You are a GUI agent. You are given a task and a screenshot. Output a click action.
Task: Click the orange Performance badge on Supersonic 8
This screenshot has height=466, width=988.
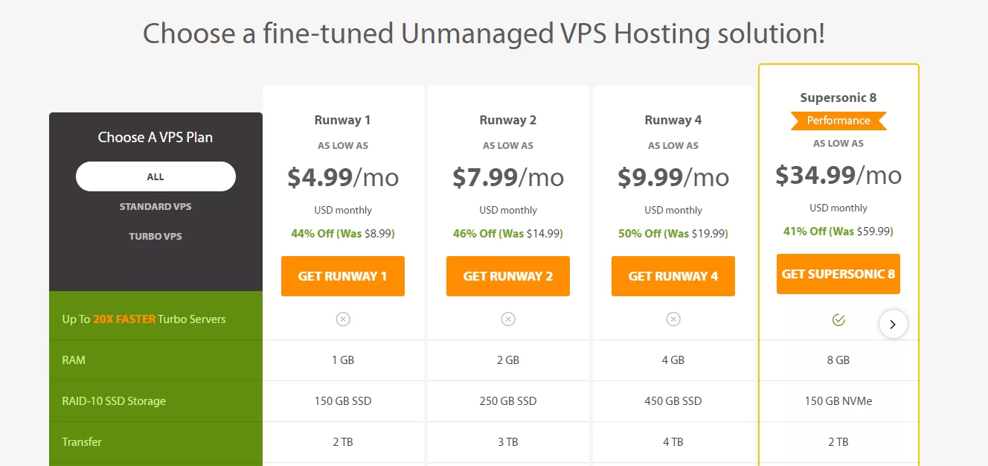[838, 121]
